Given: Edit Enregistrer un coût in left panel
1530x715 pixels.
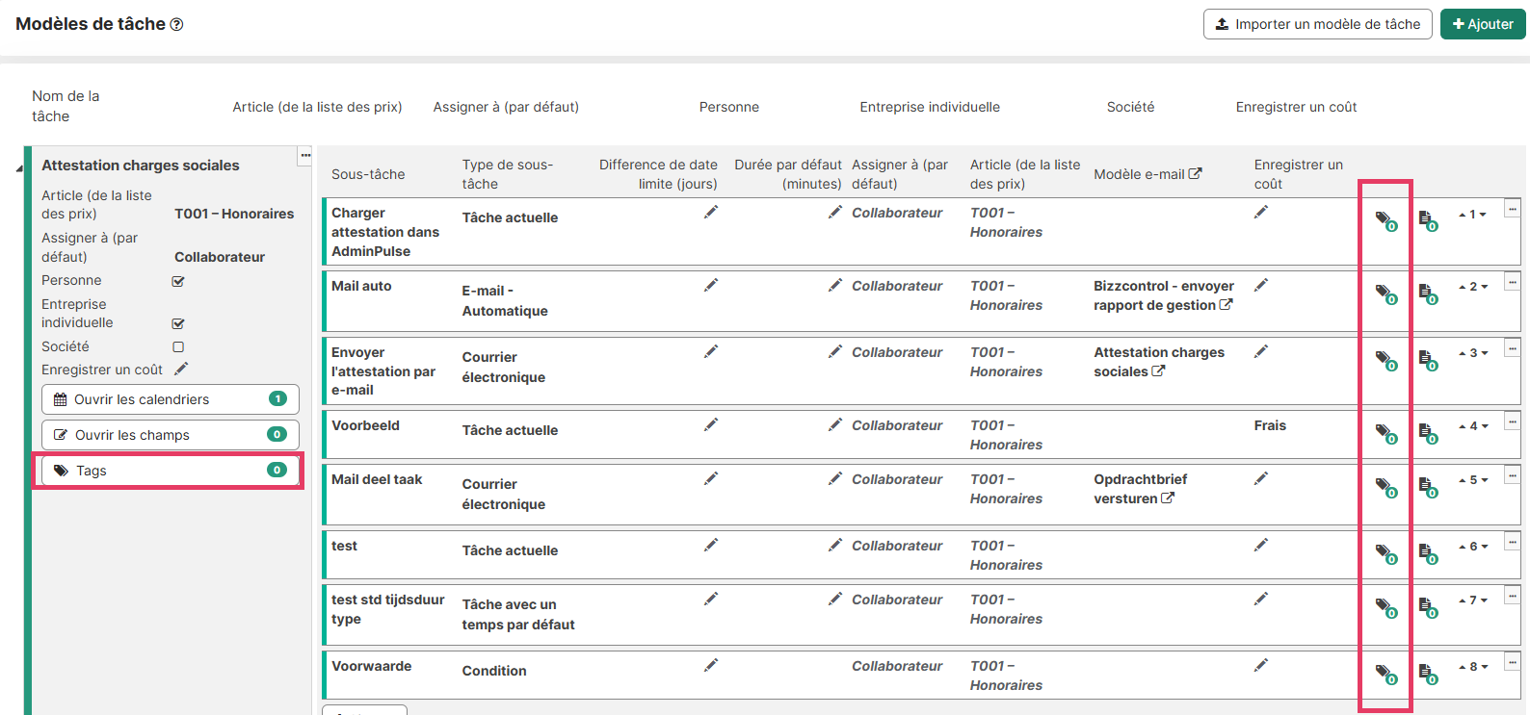Looking at the screenshot, I should (181, 369).
